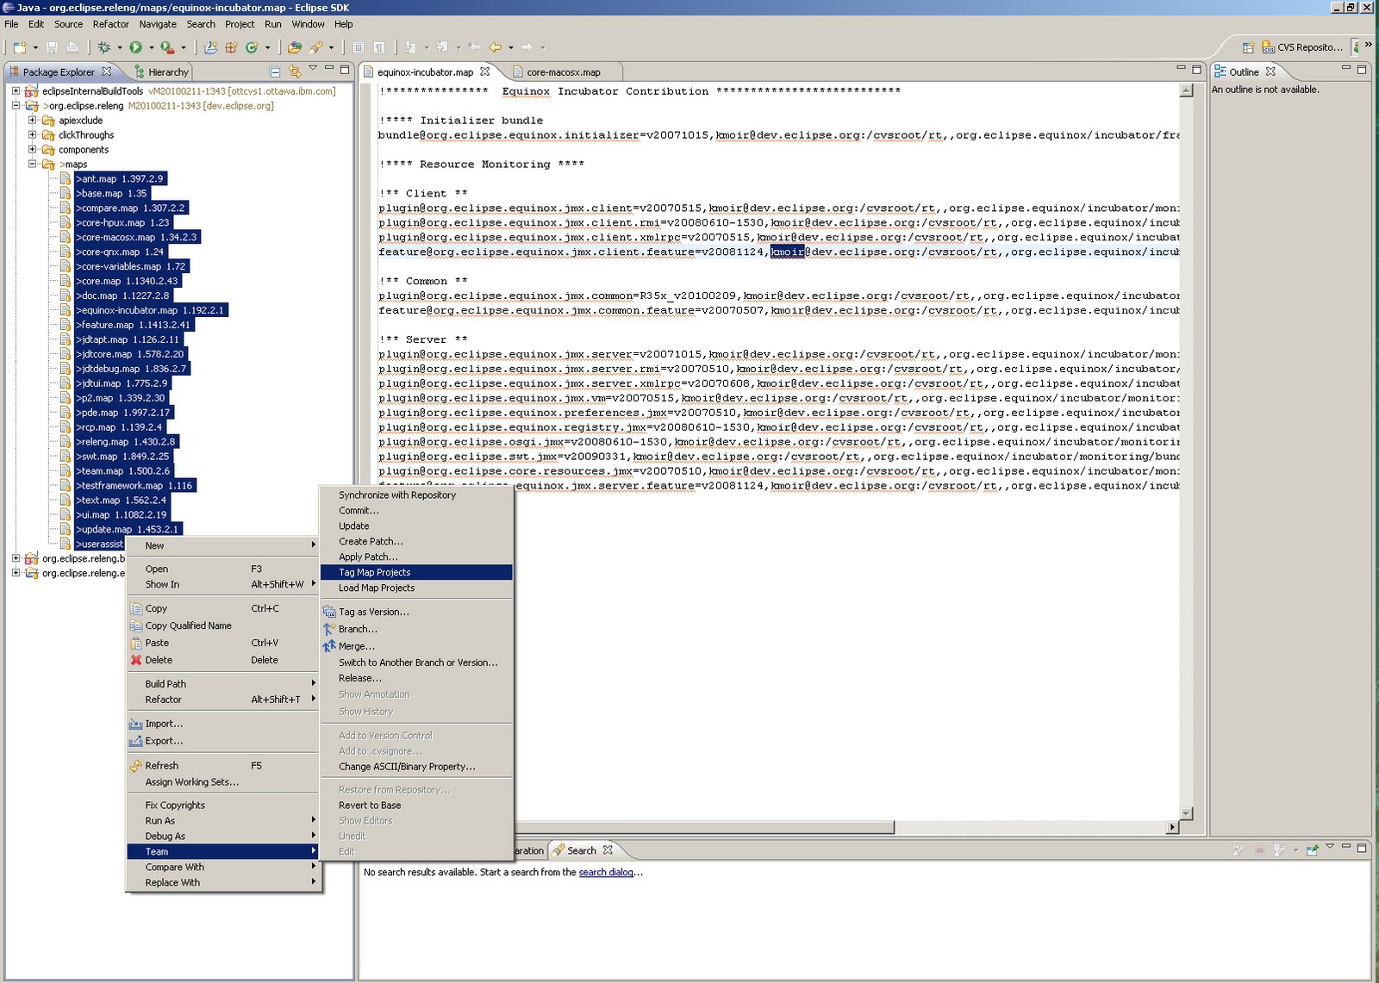Toggle the Show Whitespace Characters button
Screen dimensions: 1379x983
click(x=378, y=47)
